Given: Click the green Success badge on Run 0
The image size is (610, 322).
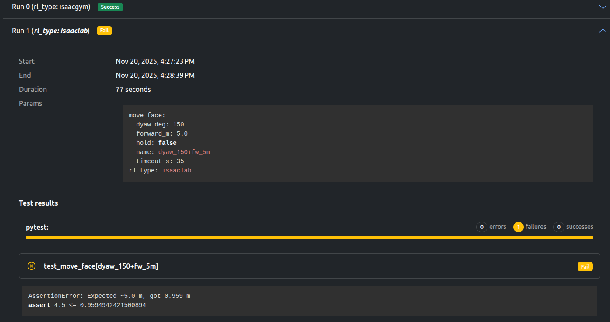Looking at the screenshot, I should pos(110,7).
